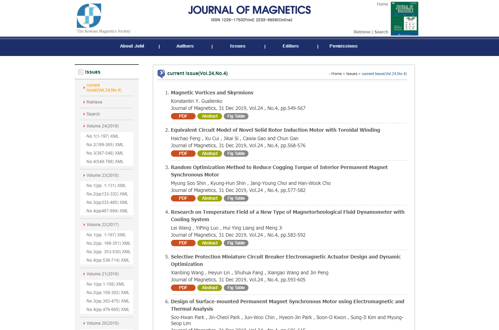Open No.3(367-548) XML of Volume 24
This screenshot has height=330, width=499.
(105, 153)
